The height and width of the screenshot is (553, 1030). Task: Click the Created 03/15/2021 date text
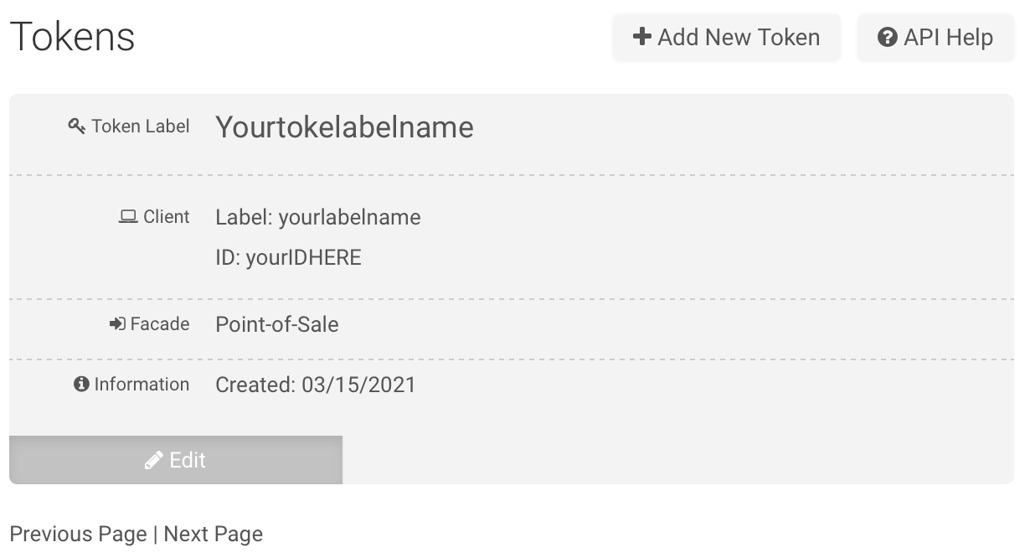point(316,385)
